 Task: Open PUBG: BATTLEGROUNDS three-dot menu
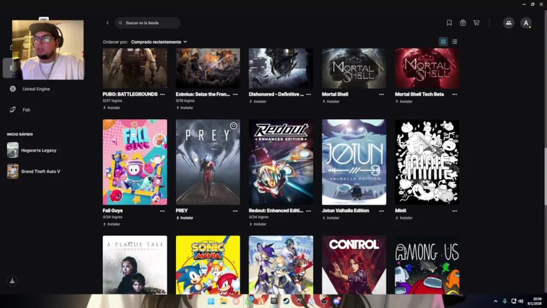tap(162, 94)
